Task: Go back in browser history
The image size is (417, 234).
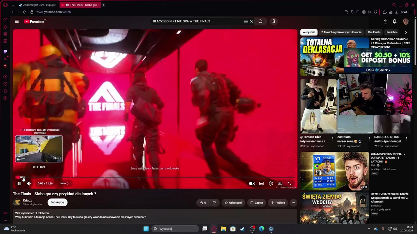Action: (13, 12)
